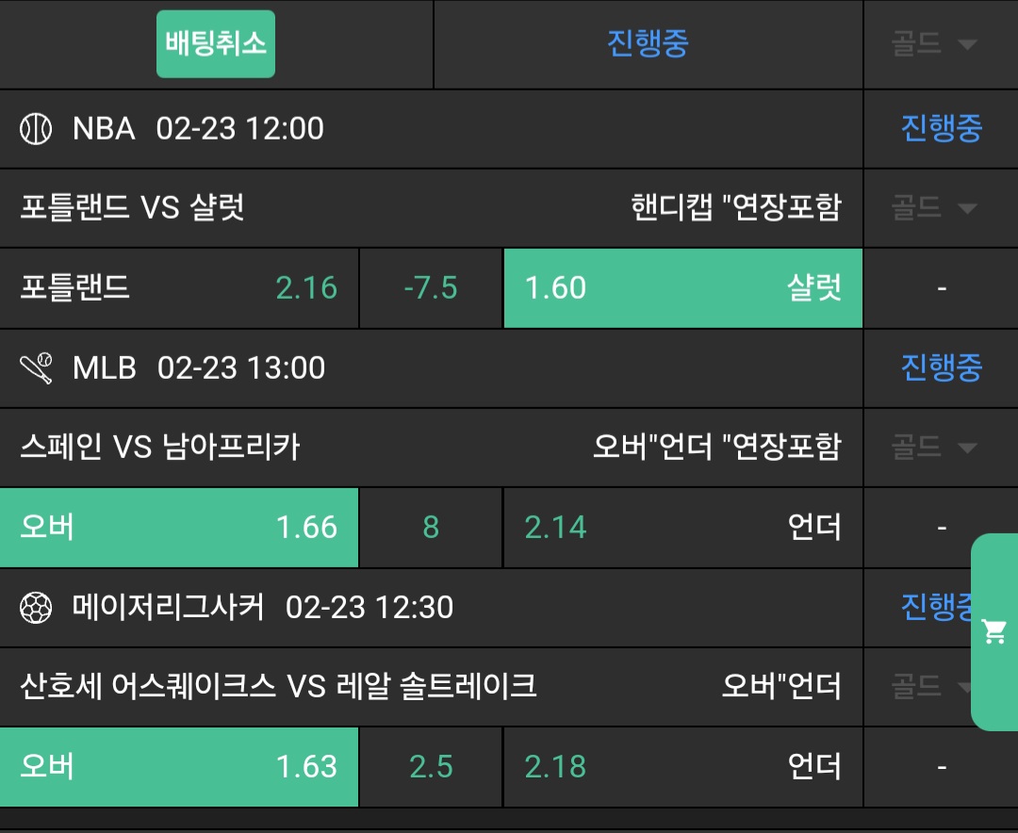Click the baseball icon next to MLB
This screenshot has height=833, width=1018.
tap(36, 368)
